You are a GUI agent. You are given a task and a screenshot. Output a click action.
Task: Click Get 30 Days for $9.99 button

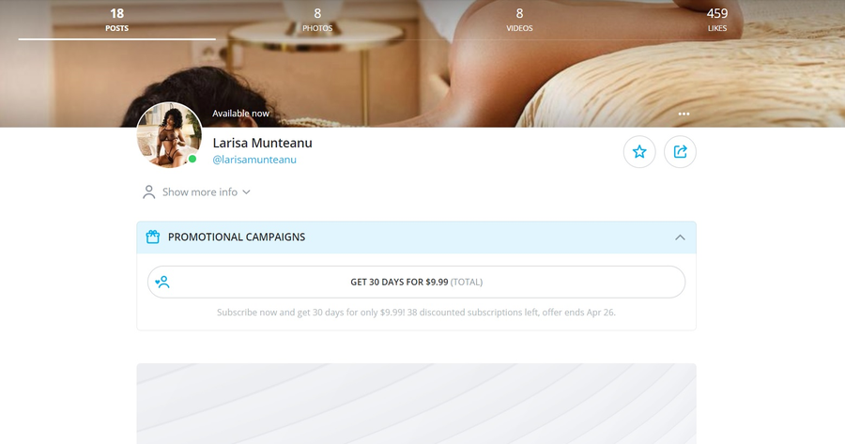(x=416, y=282)
